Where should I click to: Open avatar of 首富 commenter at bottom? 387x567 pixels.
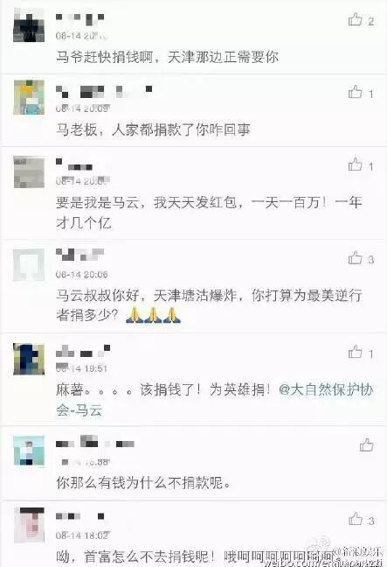pos(29,525)
